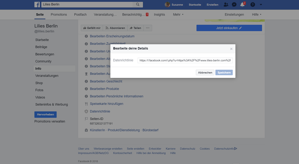Open the help question mark icon
The height and width of the screenshot is (164, 299).
253,5
